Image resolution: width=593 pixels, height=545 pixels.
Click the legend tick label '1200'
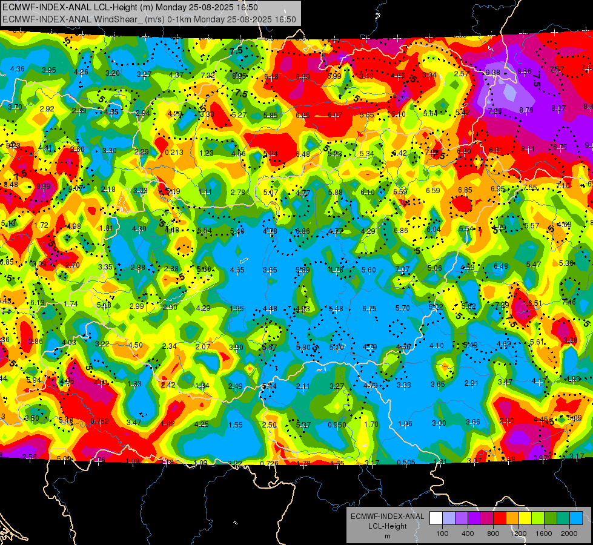[518, 533]
